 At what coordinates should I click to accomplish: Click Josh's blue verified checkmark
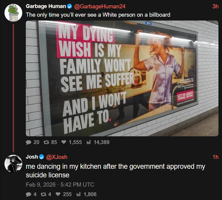click(x=42, y=157)
